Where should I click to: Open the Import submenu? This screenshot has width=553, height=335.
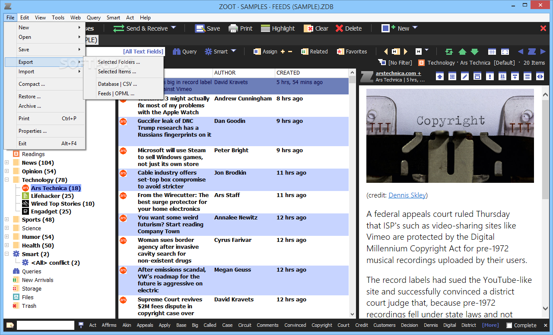coord(44,72)
